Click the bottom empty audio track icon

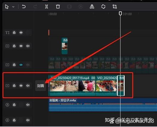coord(7,120)
